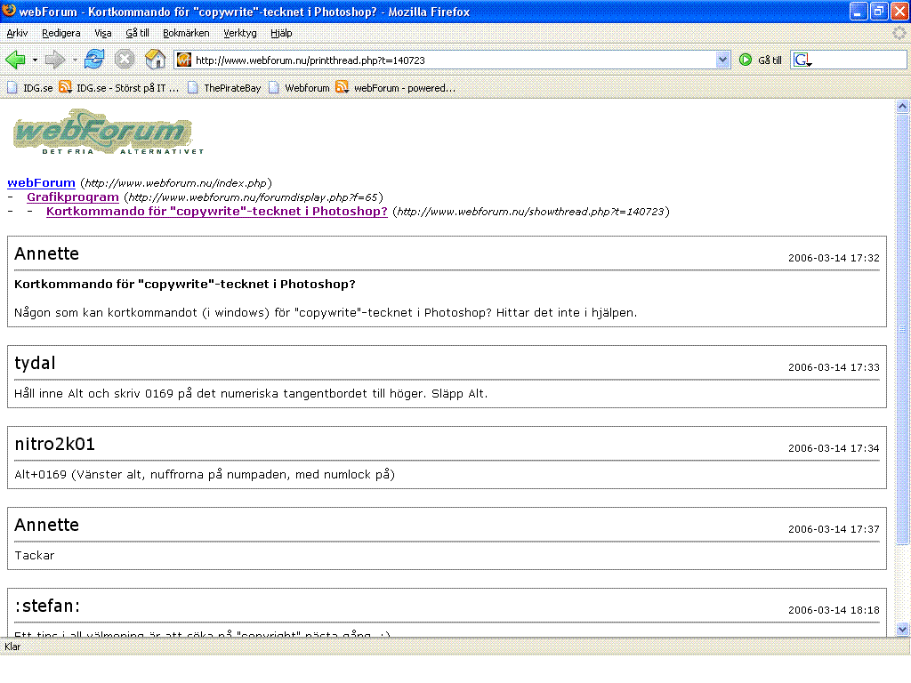Click the webForum logo image
This screenshot has height=683, width=911.
[x=108, y=132]
